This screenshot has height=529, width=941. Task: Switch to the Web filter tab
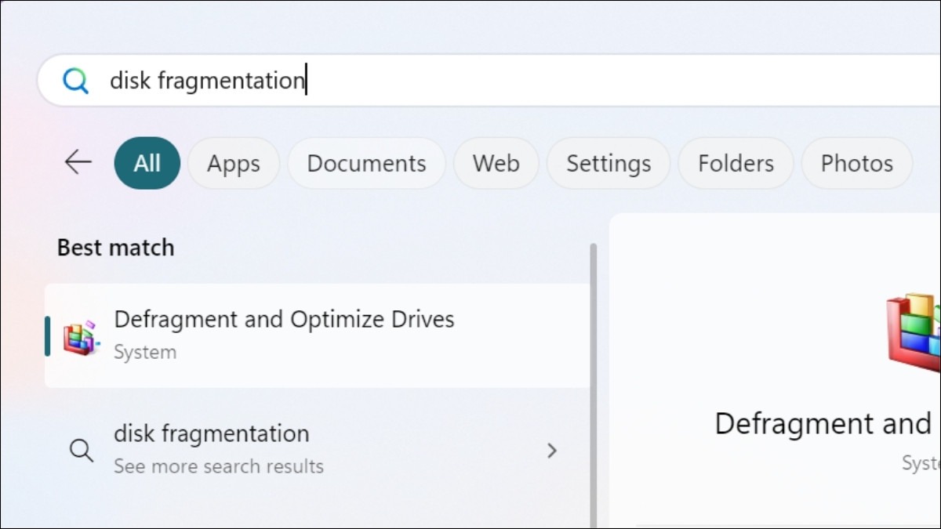pos(496,163)
